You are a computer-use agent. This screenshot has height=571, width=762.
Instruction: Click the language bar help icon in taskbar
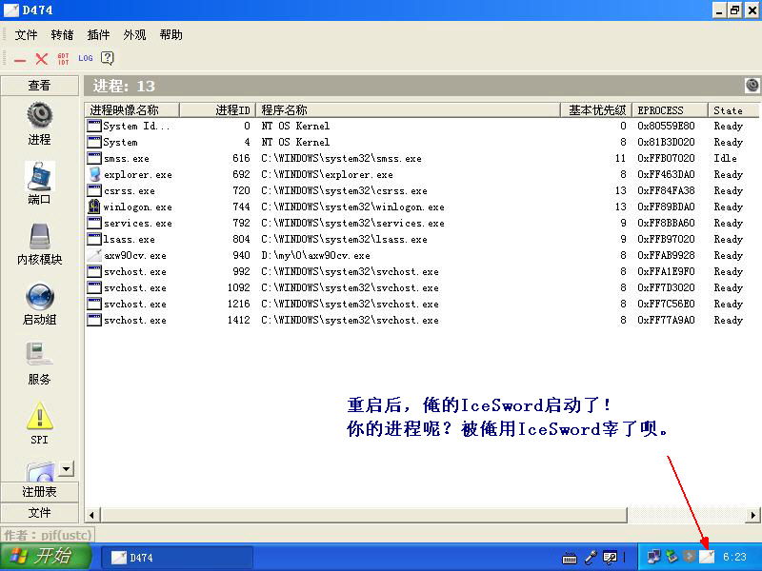coord(610,558)
